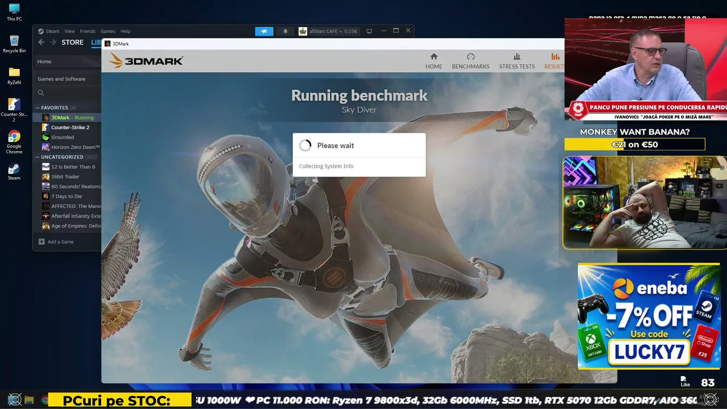This screenshot has width=727, height=409.
Task: Click the Counter-Strike 2 list icon
Action: pos(46,127)
